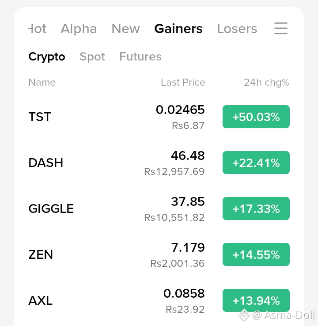This screenshot has height=326, width=318.
Task: Select the Futures sub-tab
Action: [140, 57]
